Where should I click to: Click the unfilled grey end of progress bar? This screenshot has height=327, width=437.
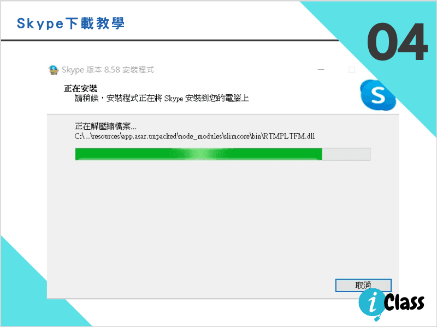point(346,154)
